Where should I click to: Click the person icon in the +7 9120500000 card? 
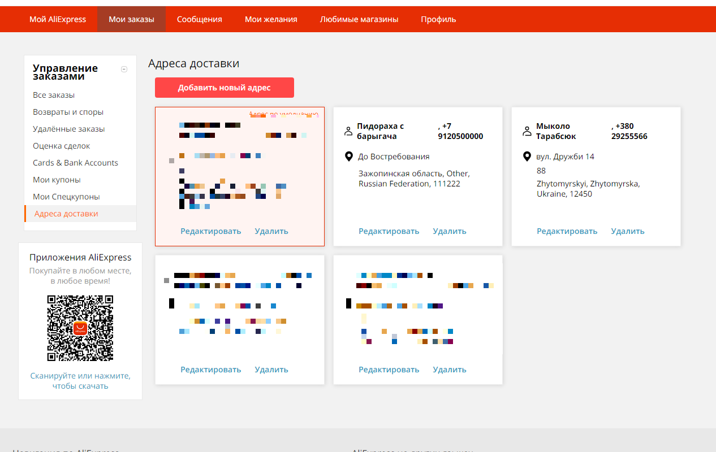click(348, 131)
